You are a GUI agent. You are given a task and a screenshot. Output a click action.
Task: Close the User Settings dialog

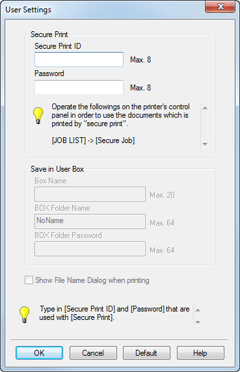220,7
